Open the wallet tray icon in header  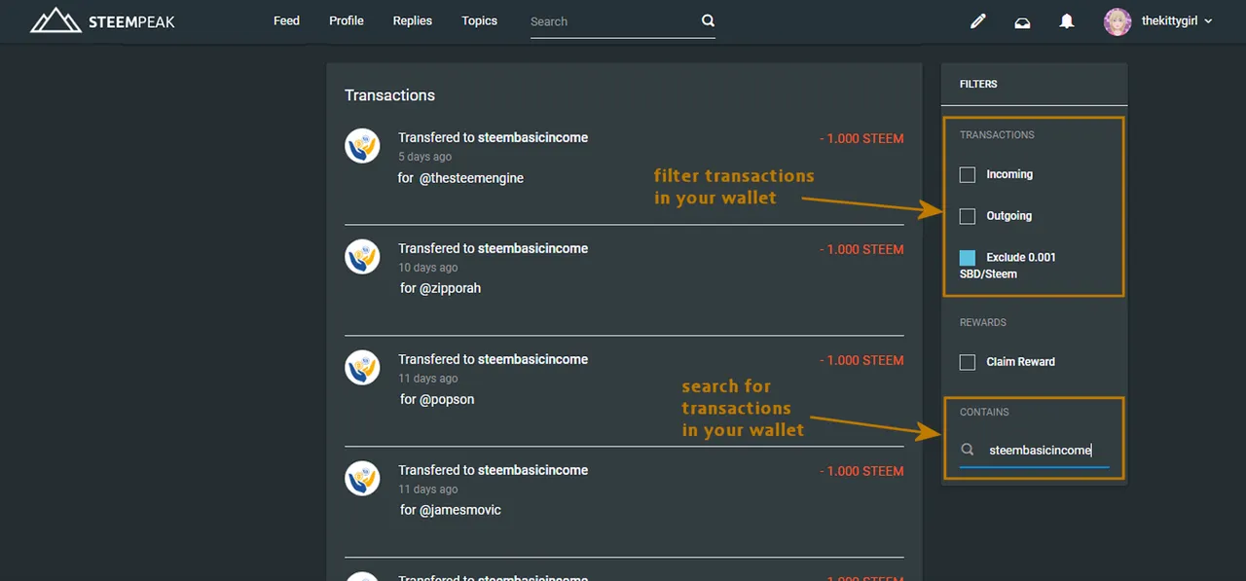click(1022, 21)
